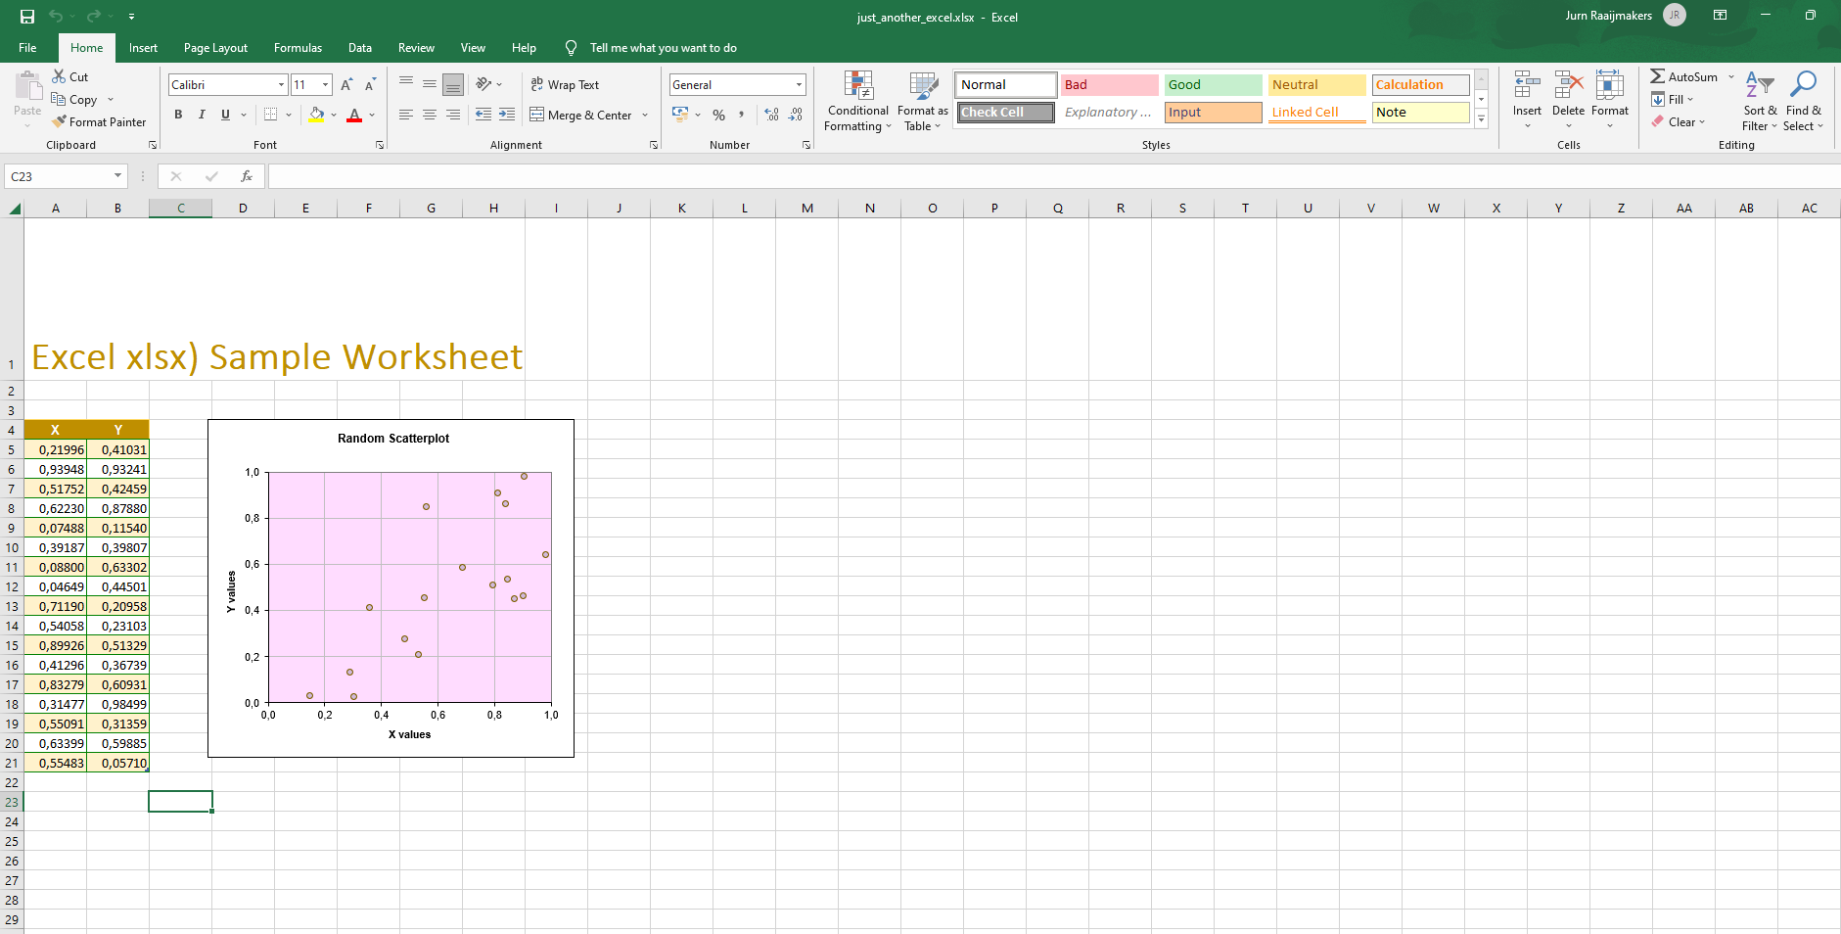Toggle Bold formatting
This screenshot has height=934, width=1841.
pyautogui.click(x=178, y=115)
